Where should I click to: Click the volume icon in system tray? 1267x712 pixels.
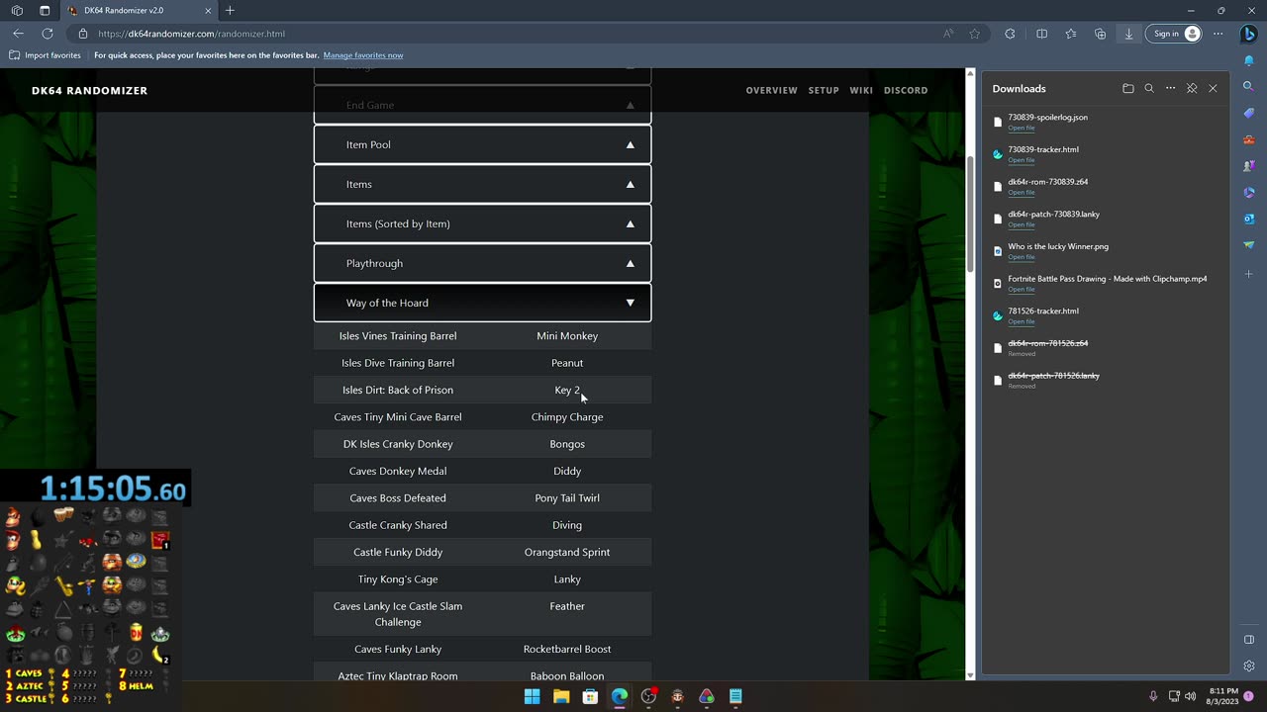pos(1190,696)
